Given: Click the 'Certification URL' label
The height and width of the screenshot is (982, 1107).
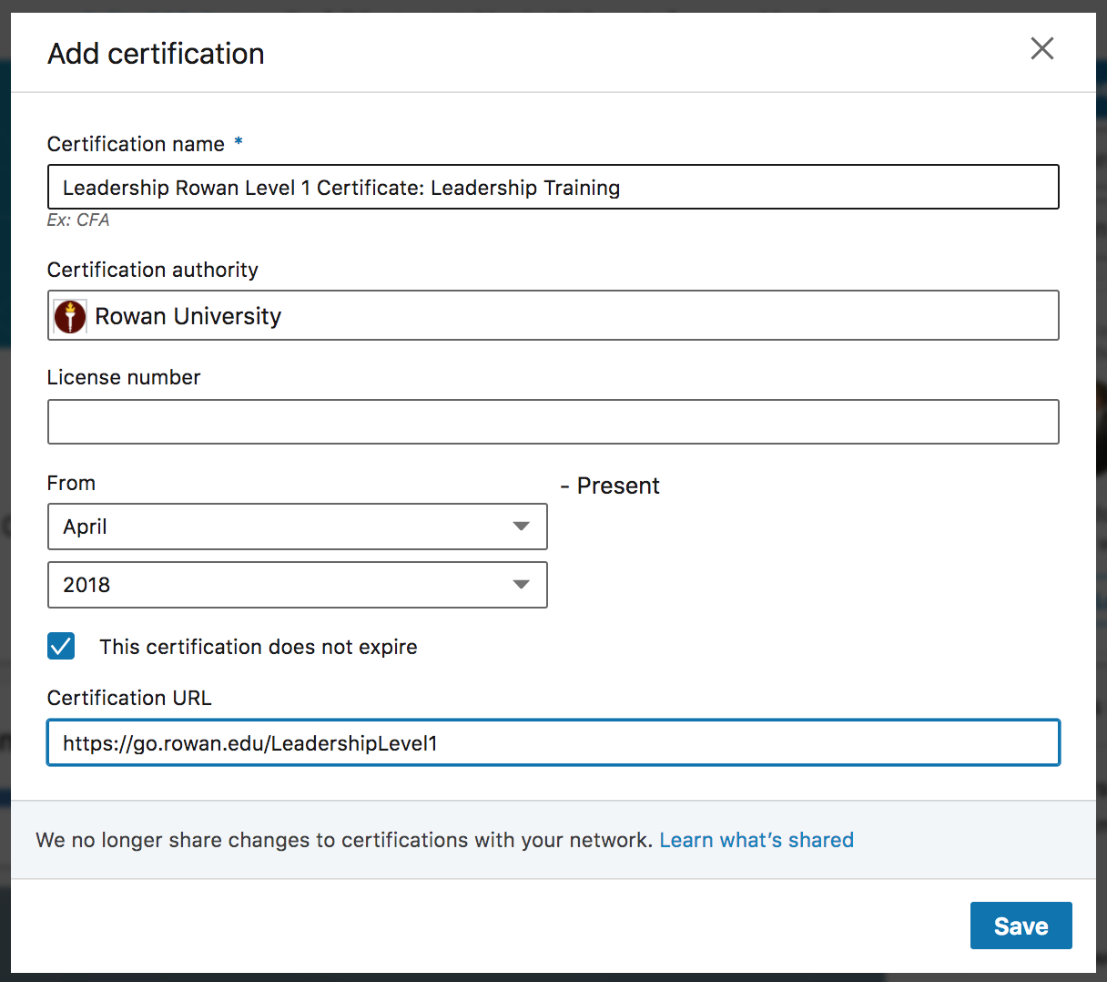Looking at the screenshot, I should click(x=129, y=698).
